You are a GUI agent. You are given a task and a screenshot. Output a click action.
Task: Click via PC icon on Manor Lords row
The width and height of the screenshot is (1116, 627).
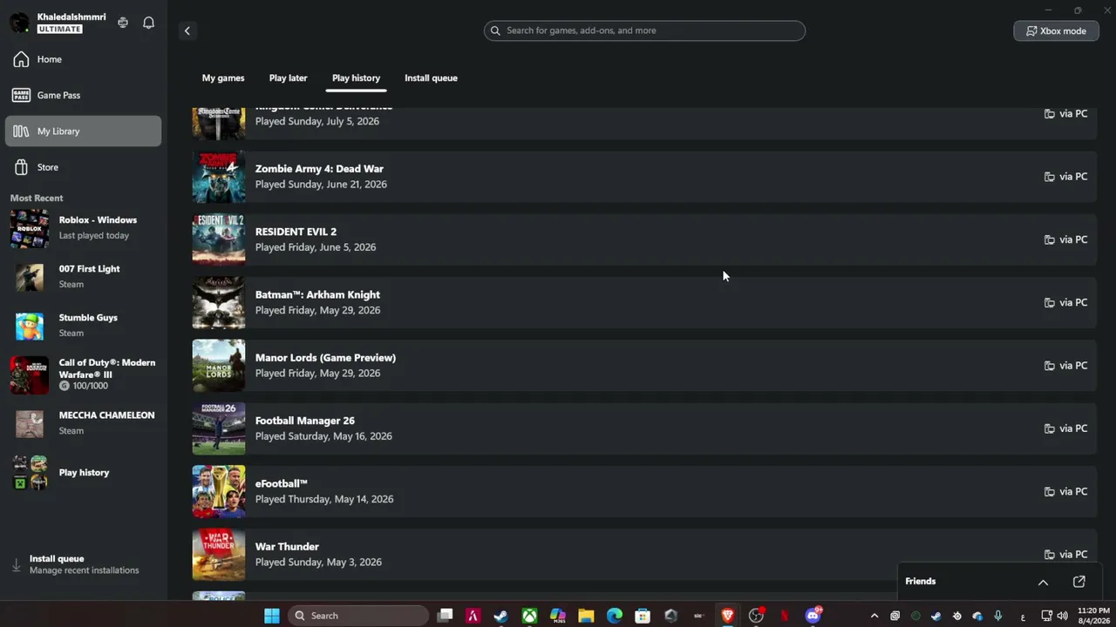click(1050, 366)
